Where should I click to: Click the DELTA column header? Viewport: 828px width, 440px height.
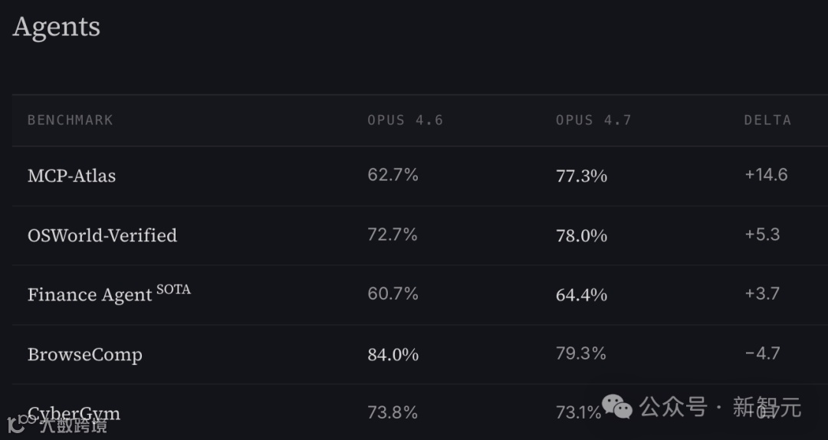pos(767,120)
